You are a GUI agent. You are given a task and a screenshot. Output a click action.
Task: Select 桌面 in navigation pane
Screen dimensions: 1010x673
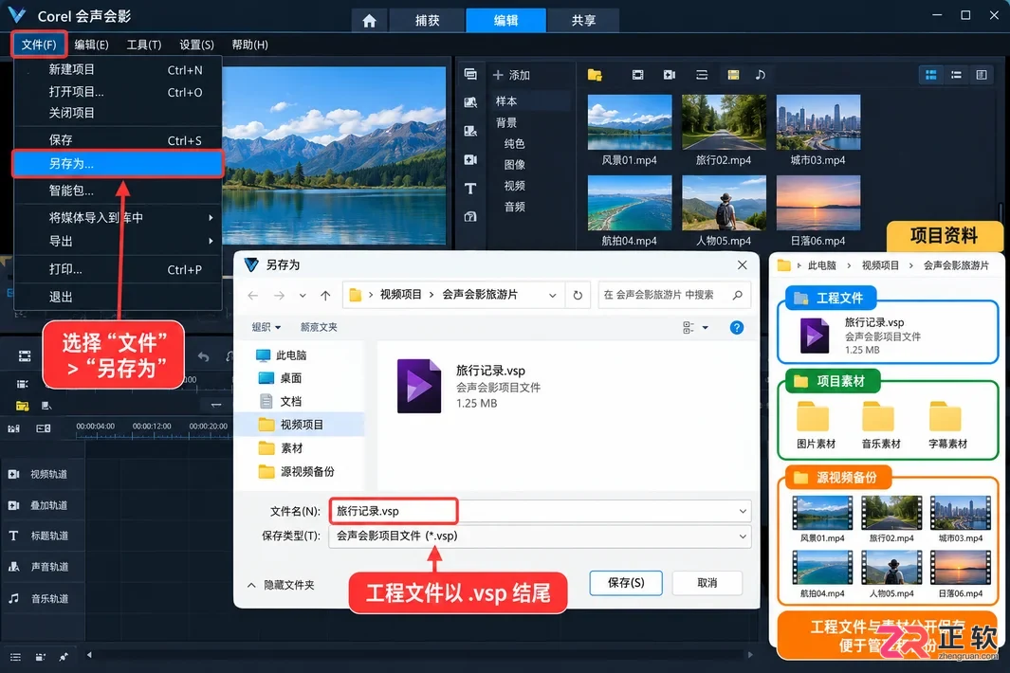point(281,378)
